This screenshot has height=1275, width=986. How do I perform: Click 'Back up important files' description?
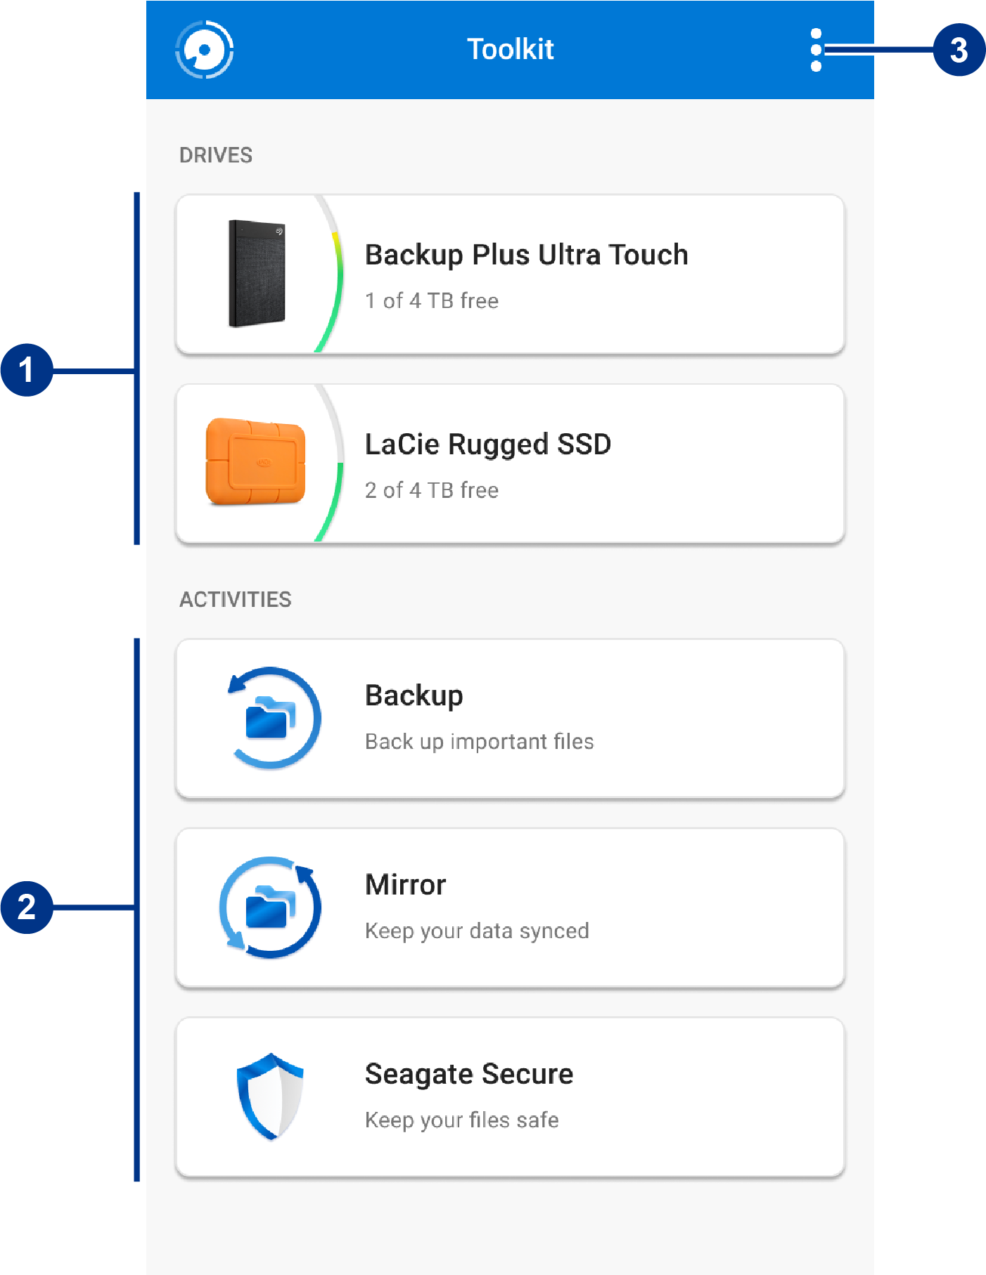click(x=480, y=742)
